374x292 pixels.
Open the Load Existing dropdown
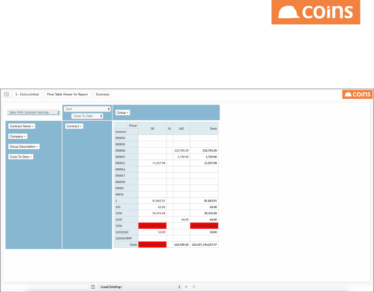coord(139,287)
